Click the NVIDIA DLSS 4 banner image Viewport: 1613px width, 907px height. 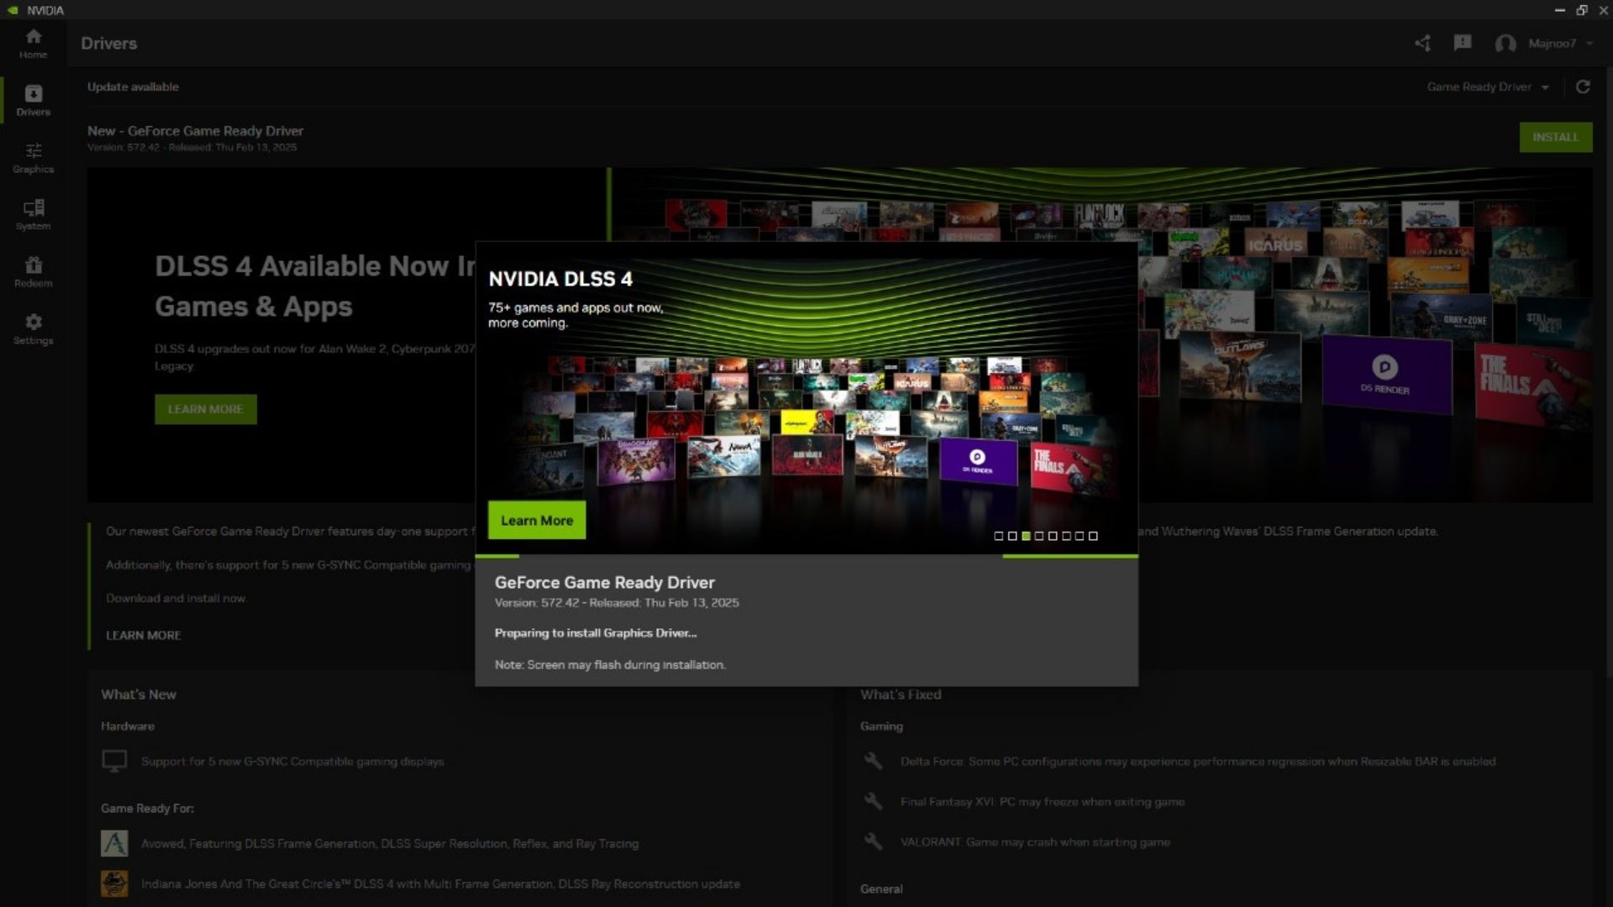click(x=806, y=398)
